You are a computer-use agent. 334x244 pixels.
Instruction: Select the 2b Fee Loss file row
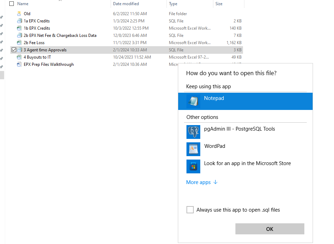point(34,43)
